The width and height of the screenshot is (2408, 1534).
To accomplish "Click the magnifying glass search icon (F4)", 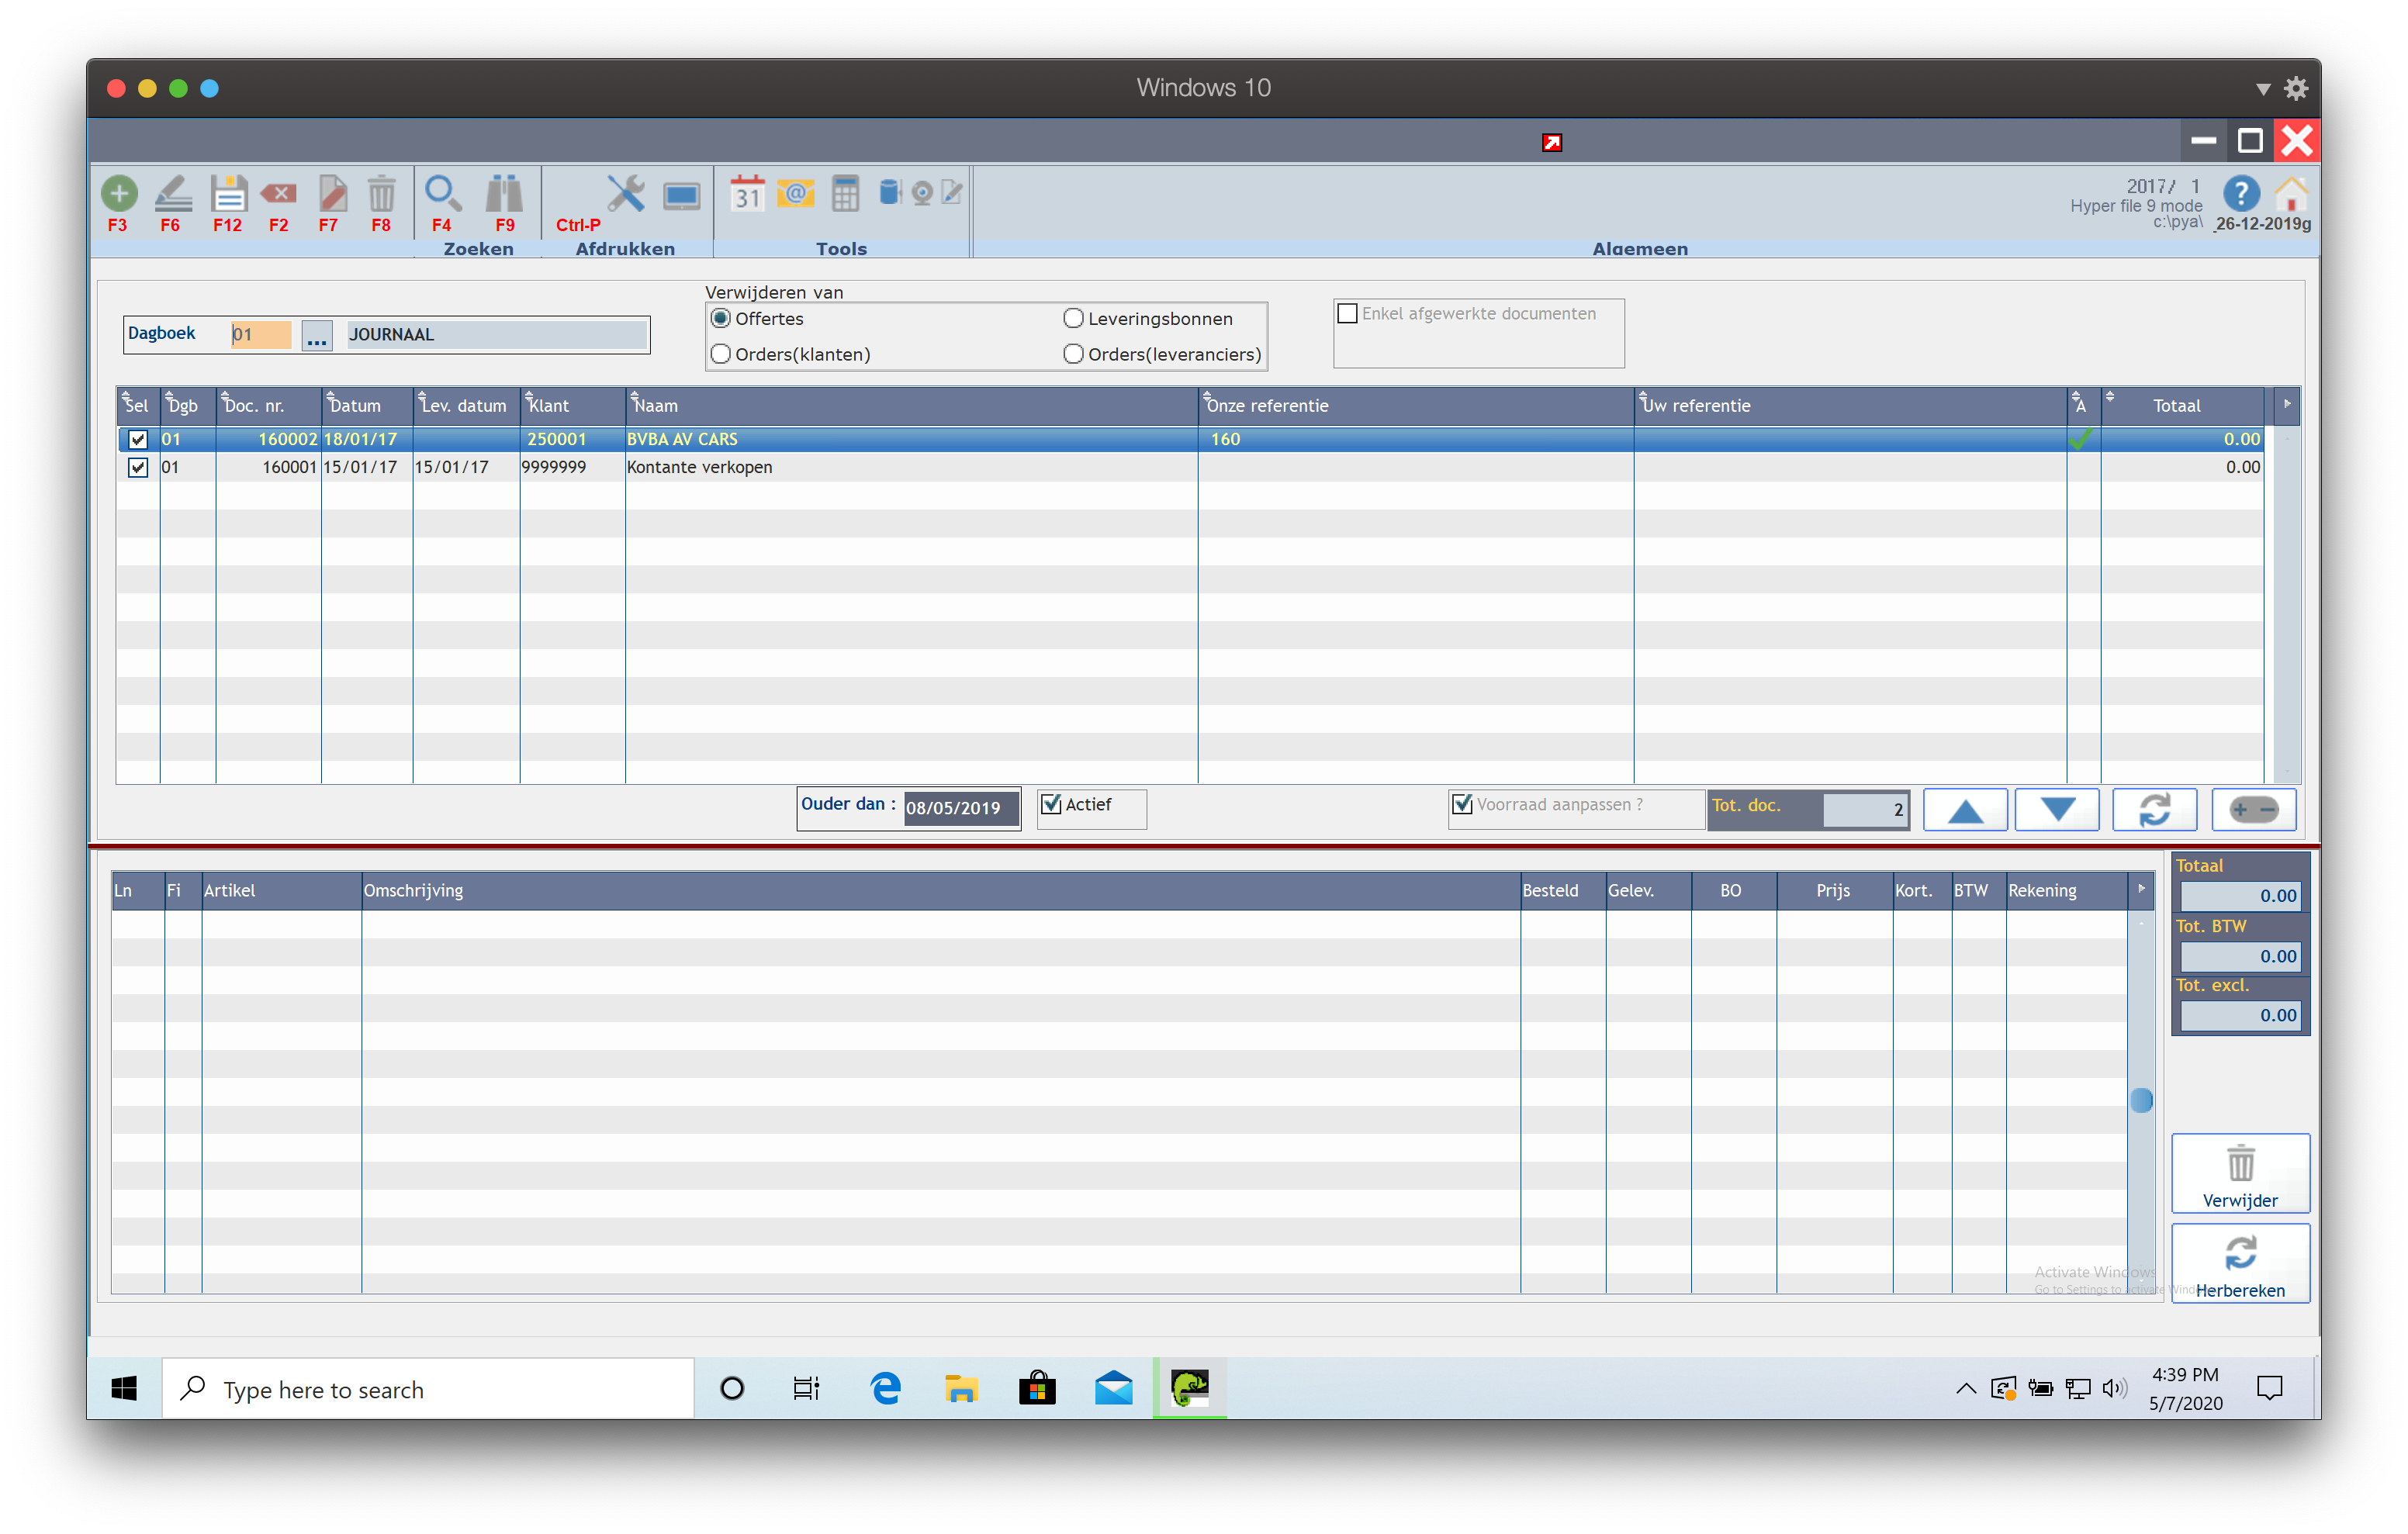I will pyautogui.click(x=442, y=194).
